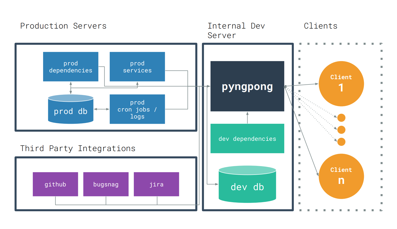Click the Client n orange circle
The width and height of the screenshot is (397, 229).
point(341,176)
